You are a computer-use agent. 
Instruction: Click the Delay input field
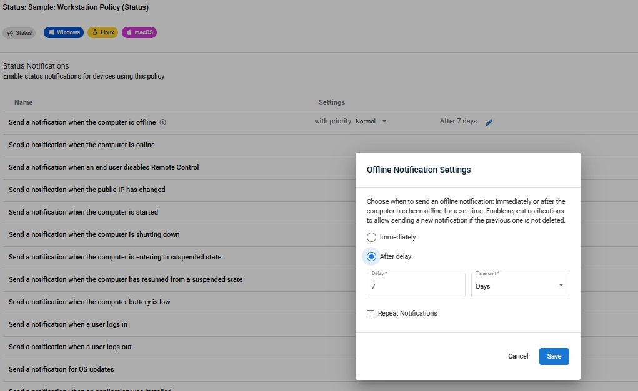tap(416, 286)
